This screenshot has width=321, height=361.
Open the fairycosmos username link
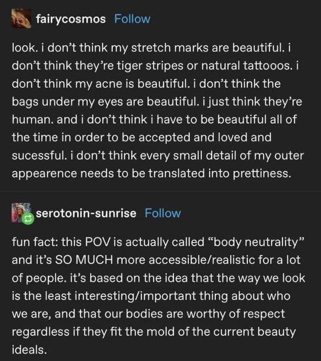pyautogui.click(x=71, y=19)
